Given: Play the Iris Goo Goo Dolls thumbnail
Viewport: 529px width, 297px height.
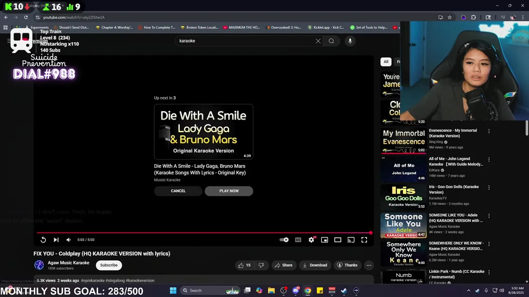Looking at the screenshot, I should pyautogui.click(x=403, y=197).
